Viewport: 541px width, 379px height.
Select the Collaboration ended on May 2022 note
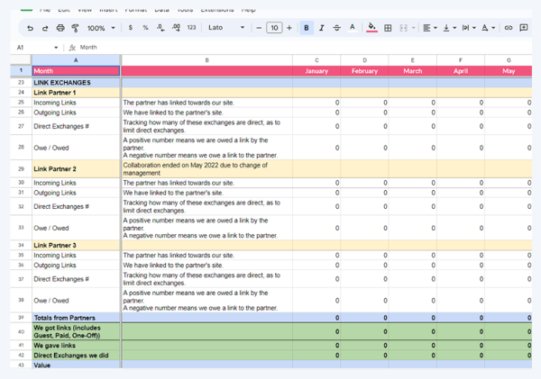coord(207,169)
